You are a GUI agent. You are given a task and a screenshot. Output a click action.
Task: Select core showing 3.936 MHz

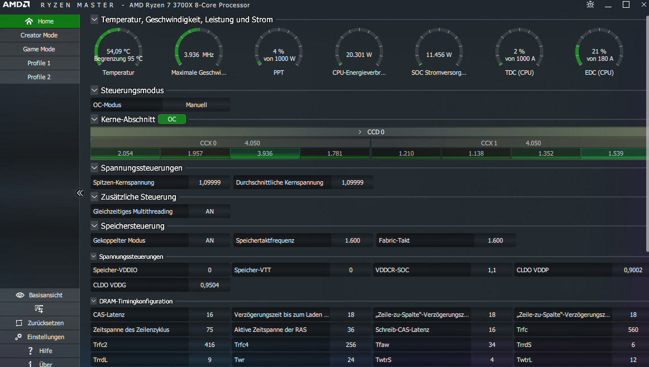coord(265,153)
